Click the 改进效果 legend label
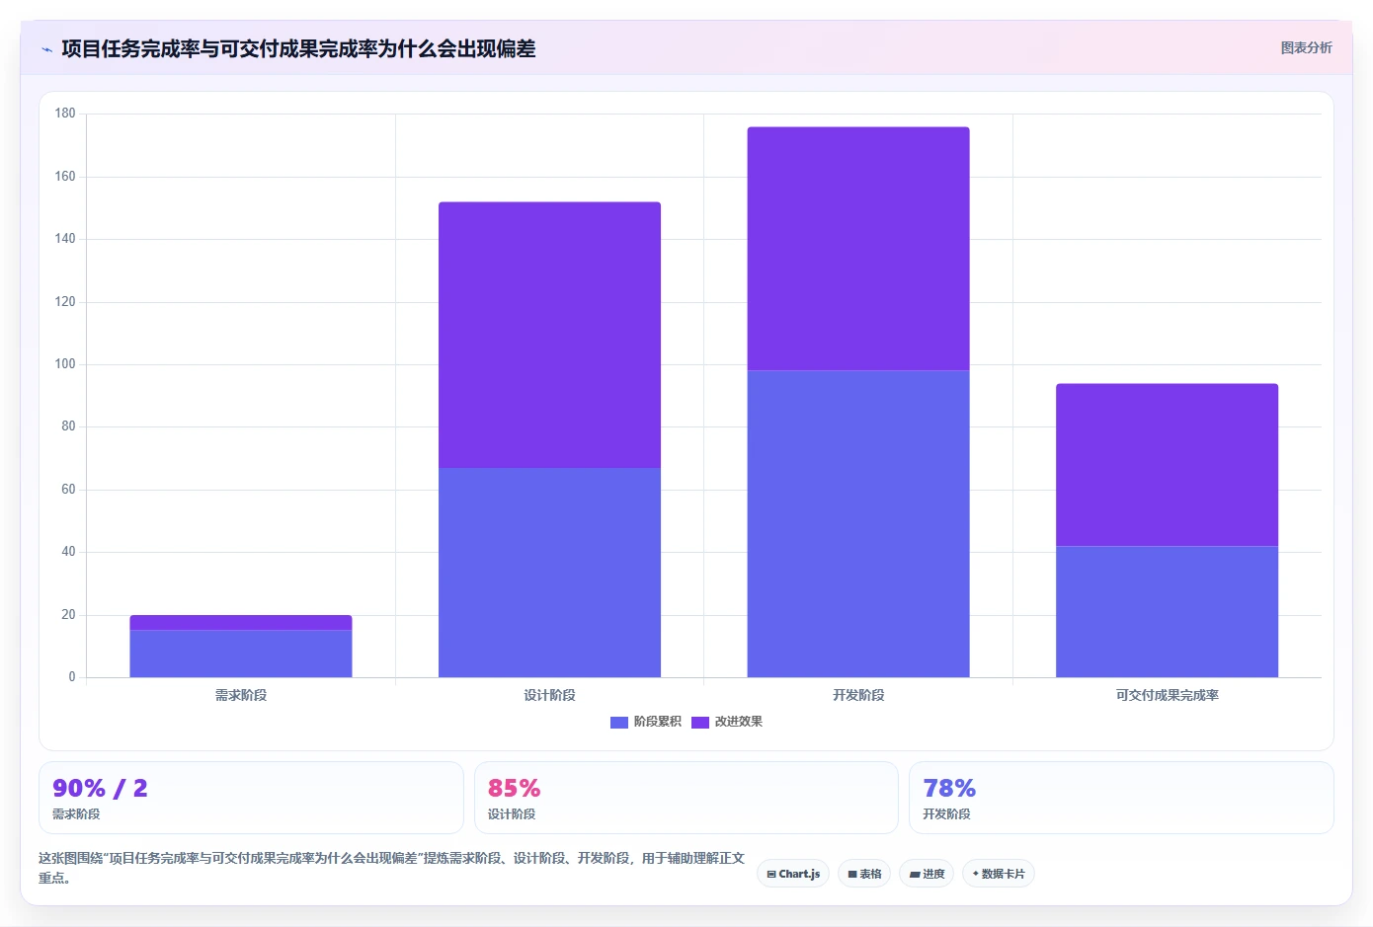The width and height of the screenshot is (1373, 927). (x=739, y=722)
